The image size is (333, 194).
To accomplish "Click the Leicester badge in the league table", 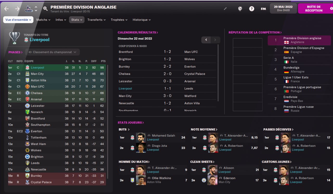I will tap(27, 106).
